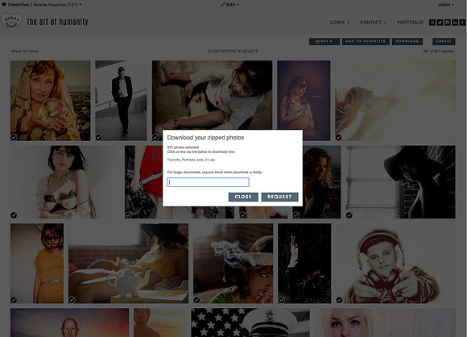Screen dimensions: 467x337
Task: Go to the PORTFOLIO page
Action: [x=410, y=23]
